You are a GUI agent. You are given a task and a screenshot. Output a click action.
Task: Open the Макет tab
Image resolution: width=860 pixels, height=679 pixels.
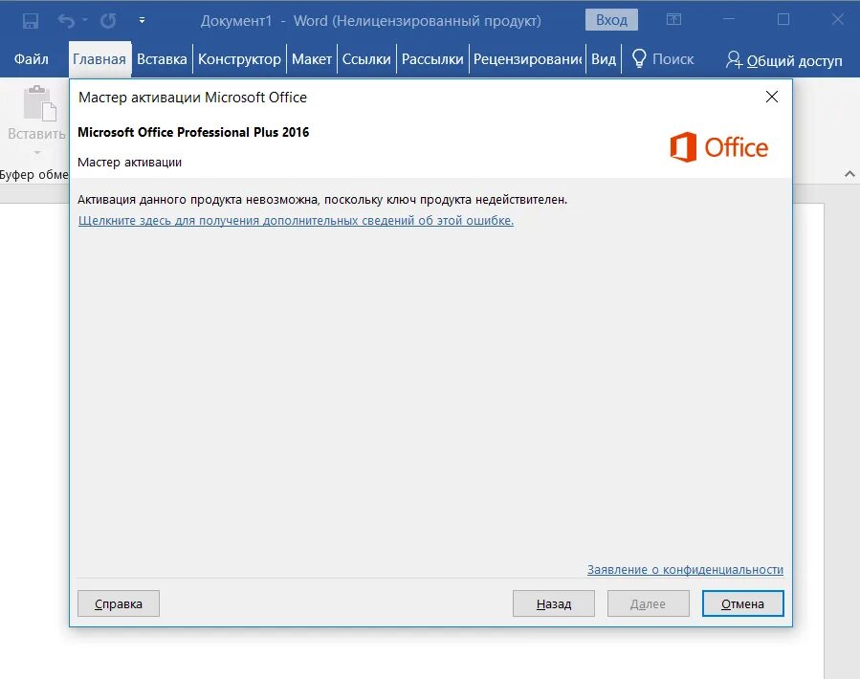(312, 59)
